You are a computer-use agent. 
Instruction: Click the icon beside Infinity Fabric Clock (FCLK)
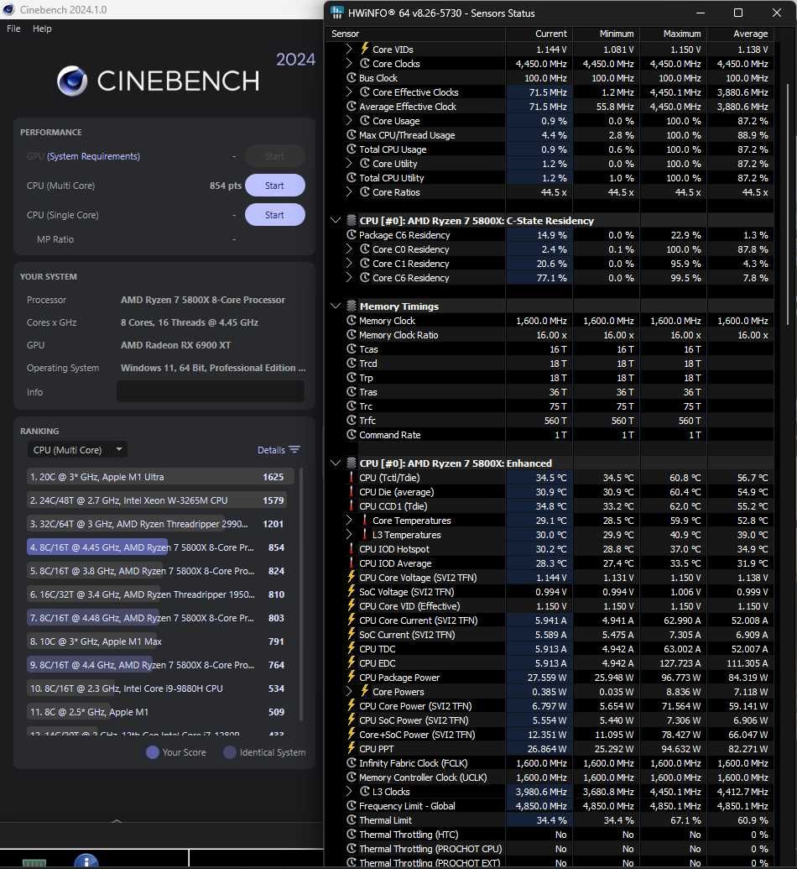(x=352, y=763)
